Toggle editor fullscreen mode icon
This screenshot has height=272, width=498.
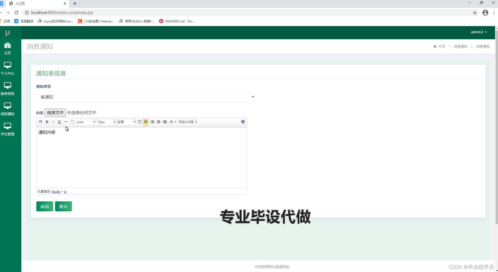pyautogui.click(x=243, y=122)
